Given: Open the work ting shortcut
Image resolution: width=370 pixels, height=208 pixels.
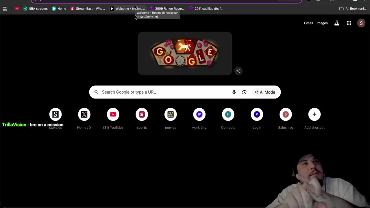Looking at the screenshot, I should point(199,118).
